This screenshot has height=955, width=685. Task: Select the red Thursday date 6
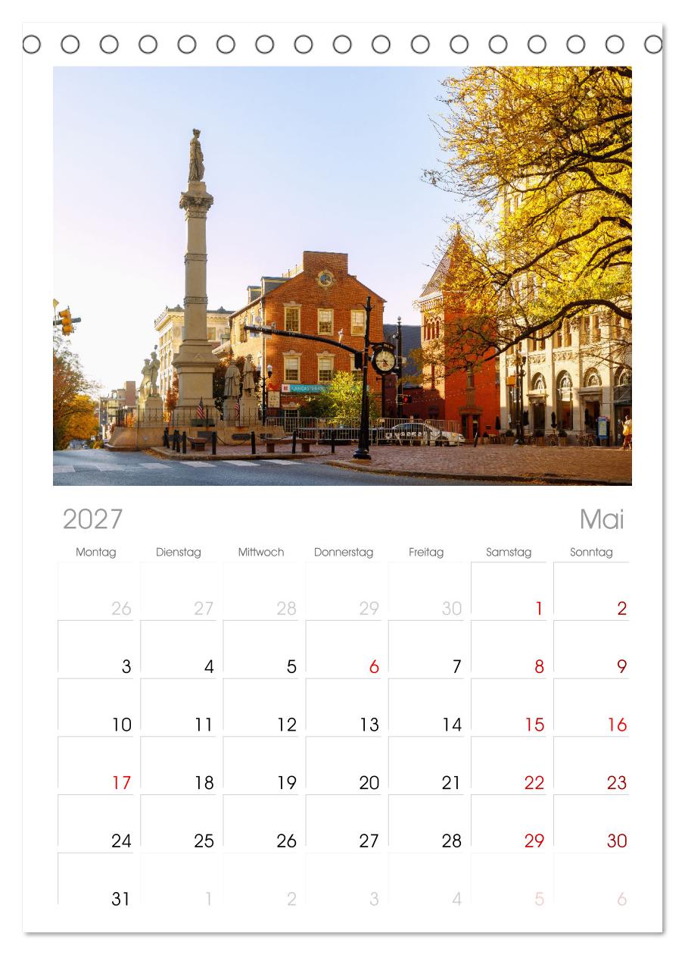[374, 667]
